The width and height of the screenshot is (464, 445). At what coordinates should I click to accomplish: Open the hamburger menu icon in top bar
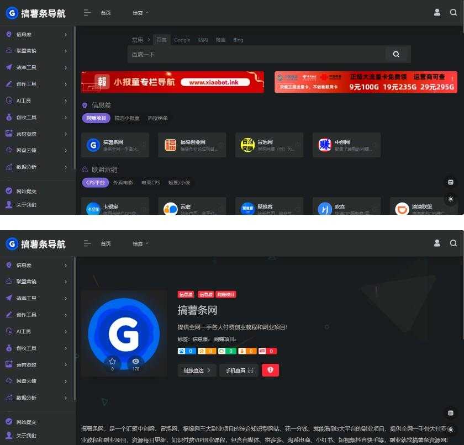(87, 12)
